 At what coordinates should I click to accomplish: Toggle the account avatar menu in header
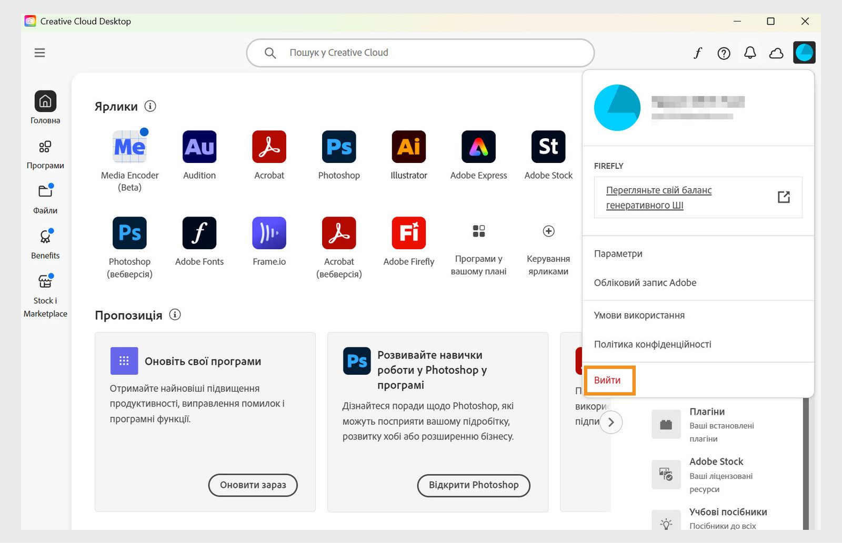tap(804, 53)
